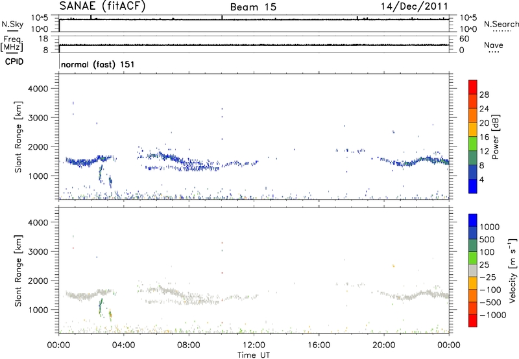Image resolution: width=519 pixels, height=359 pixels.
Task: Pick the bright blue top velocity colorbar segment
Action: (473, 220)
